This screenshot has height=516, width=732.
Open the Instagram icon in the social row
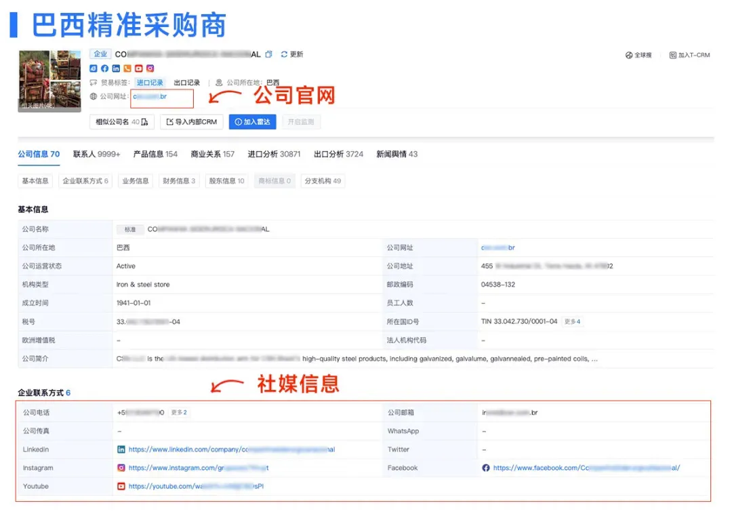(x=150, y=68)
